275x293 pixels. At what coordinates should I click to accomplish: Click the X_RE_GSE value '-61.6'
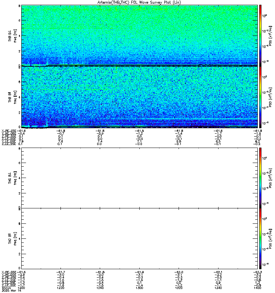click(x=21, y=272)
